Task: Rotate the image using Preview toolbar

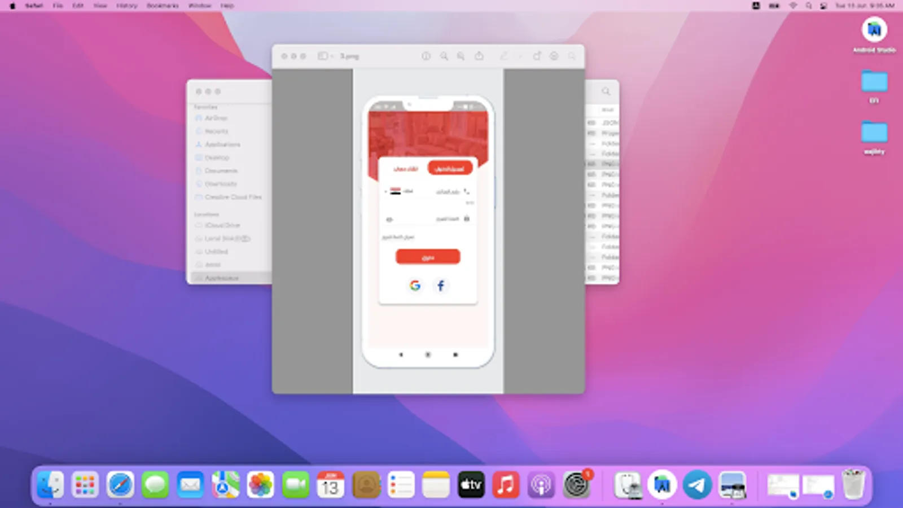Action: [537, 56]
